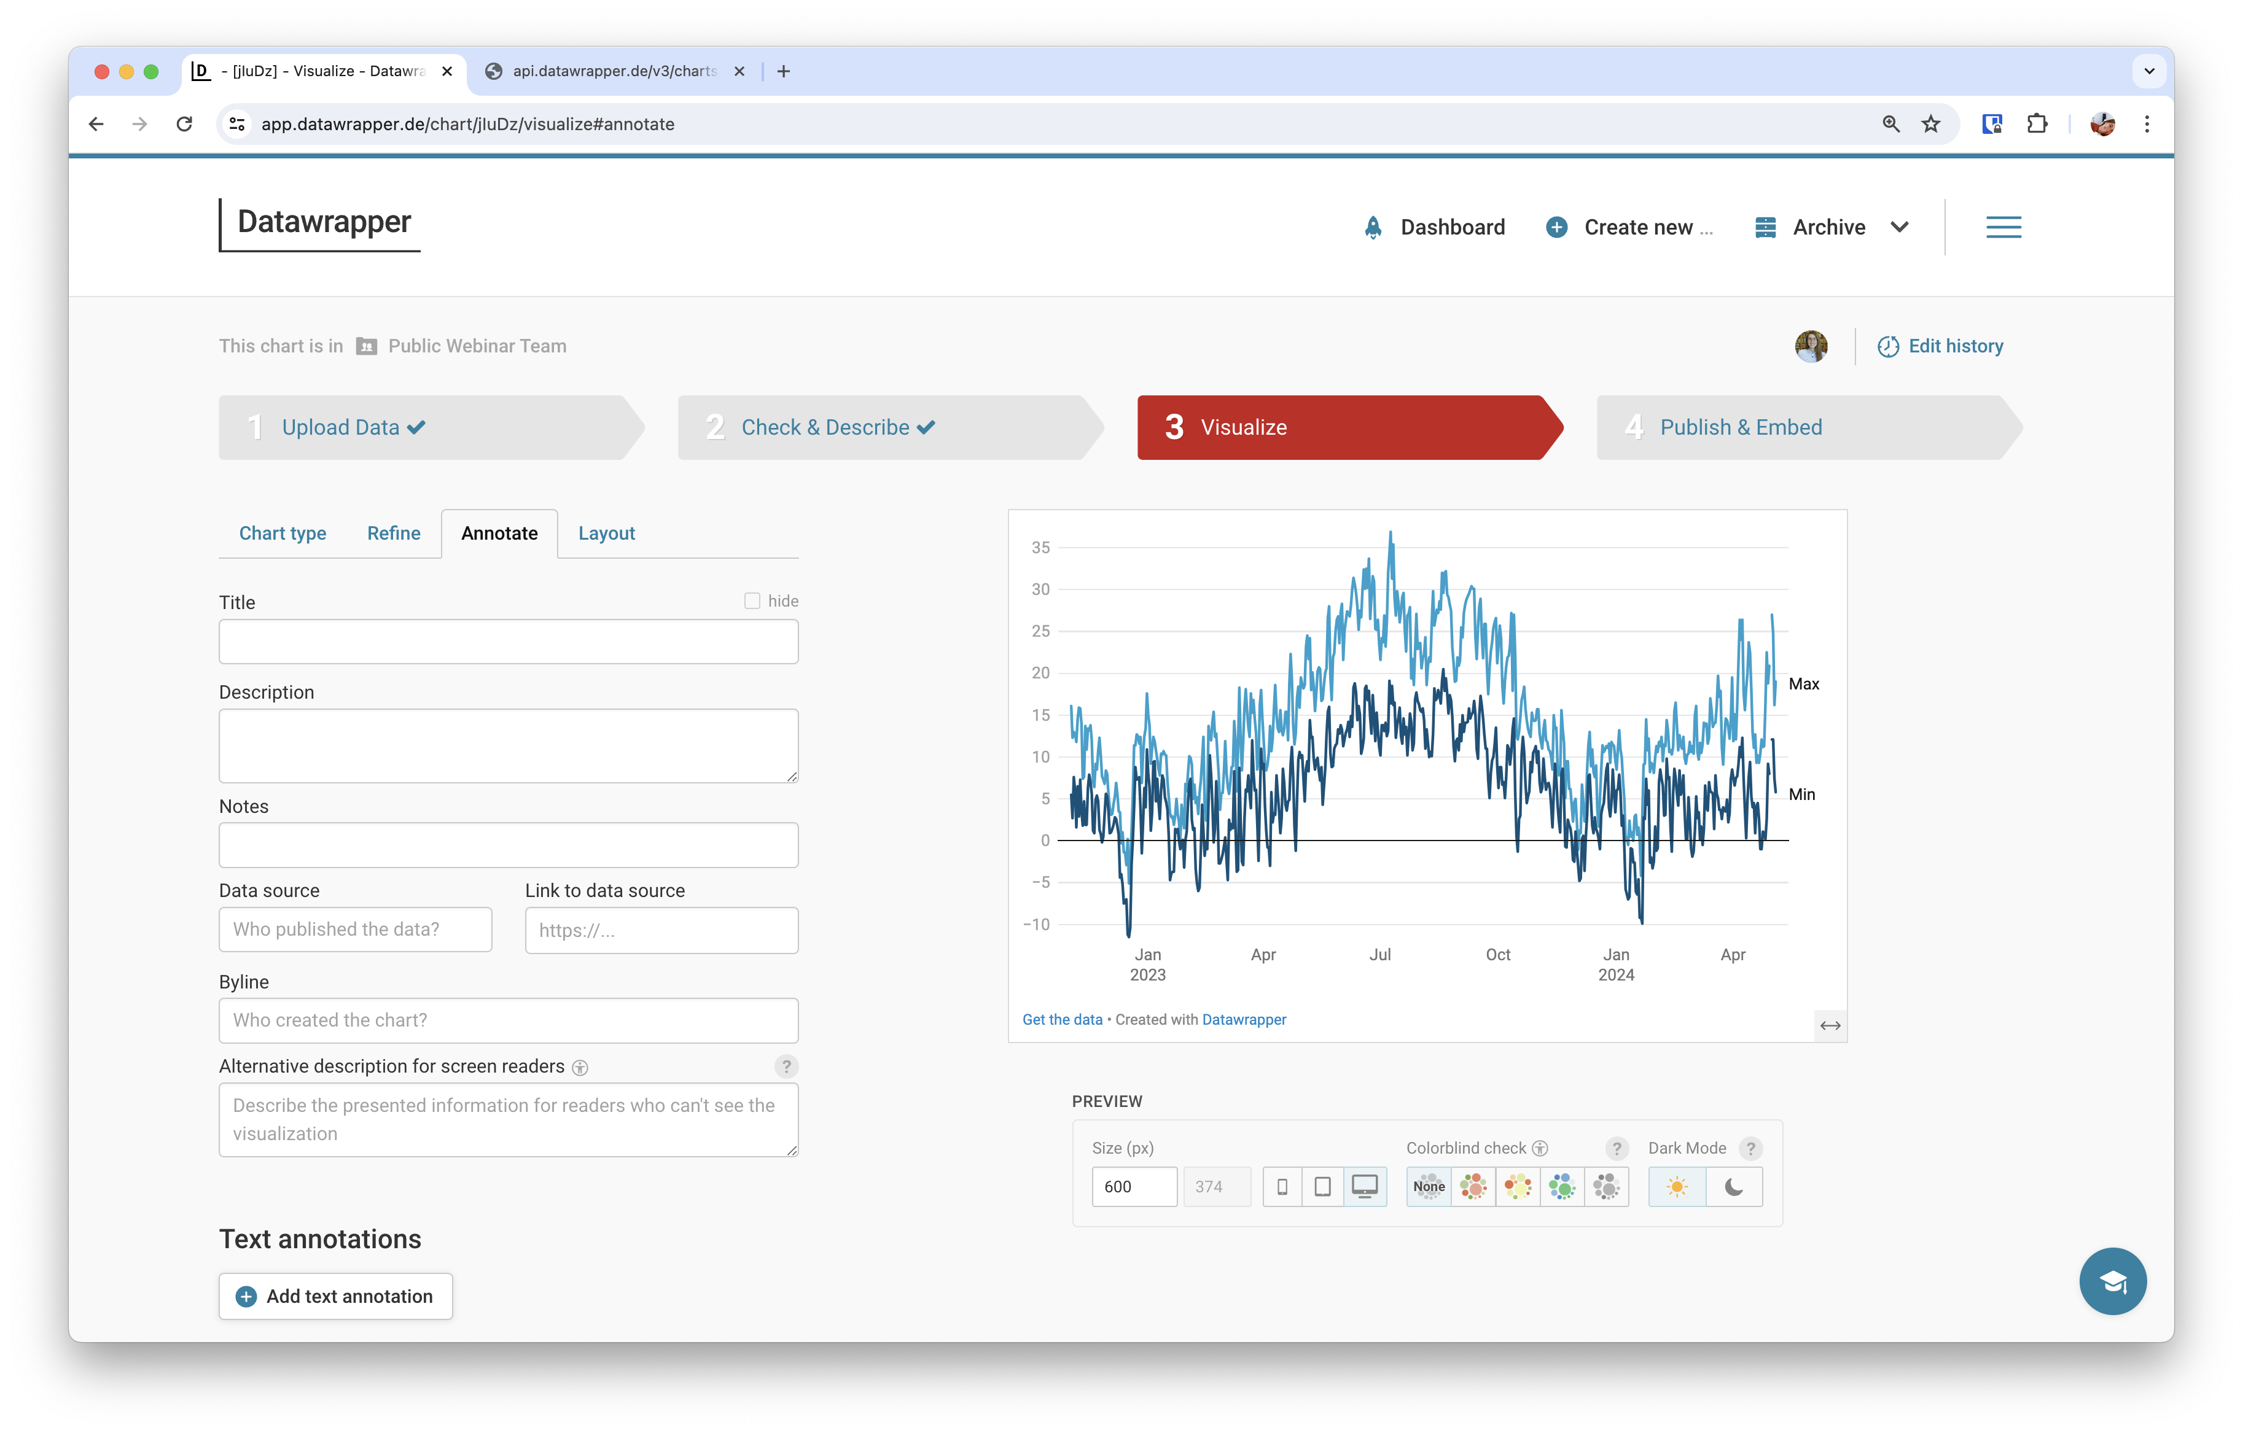The width and height of the screenshot is (2243, 1433).
Task: Click the browser back arrow
Action: [96, 124]
